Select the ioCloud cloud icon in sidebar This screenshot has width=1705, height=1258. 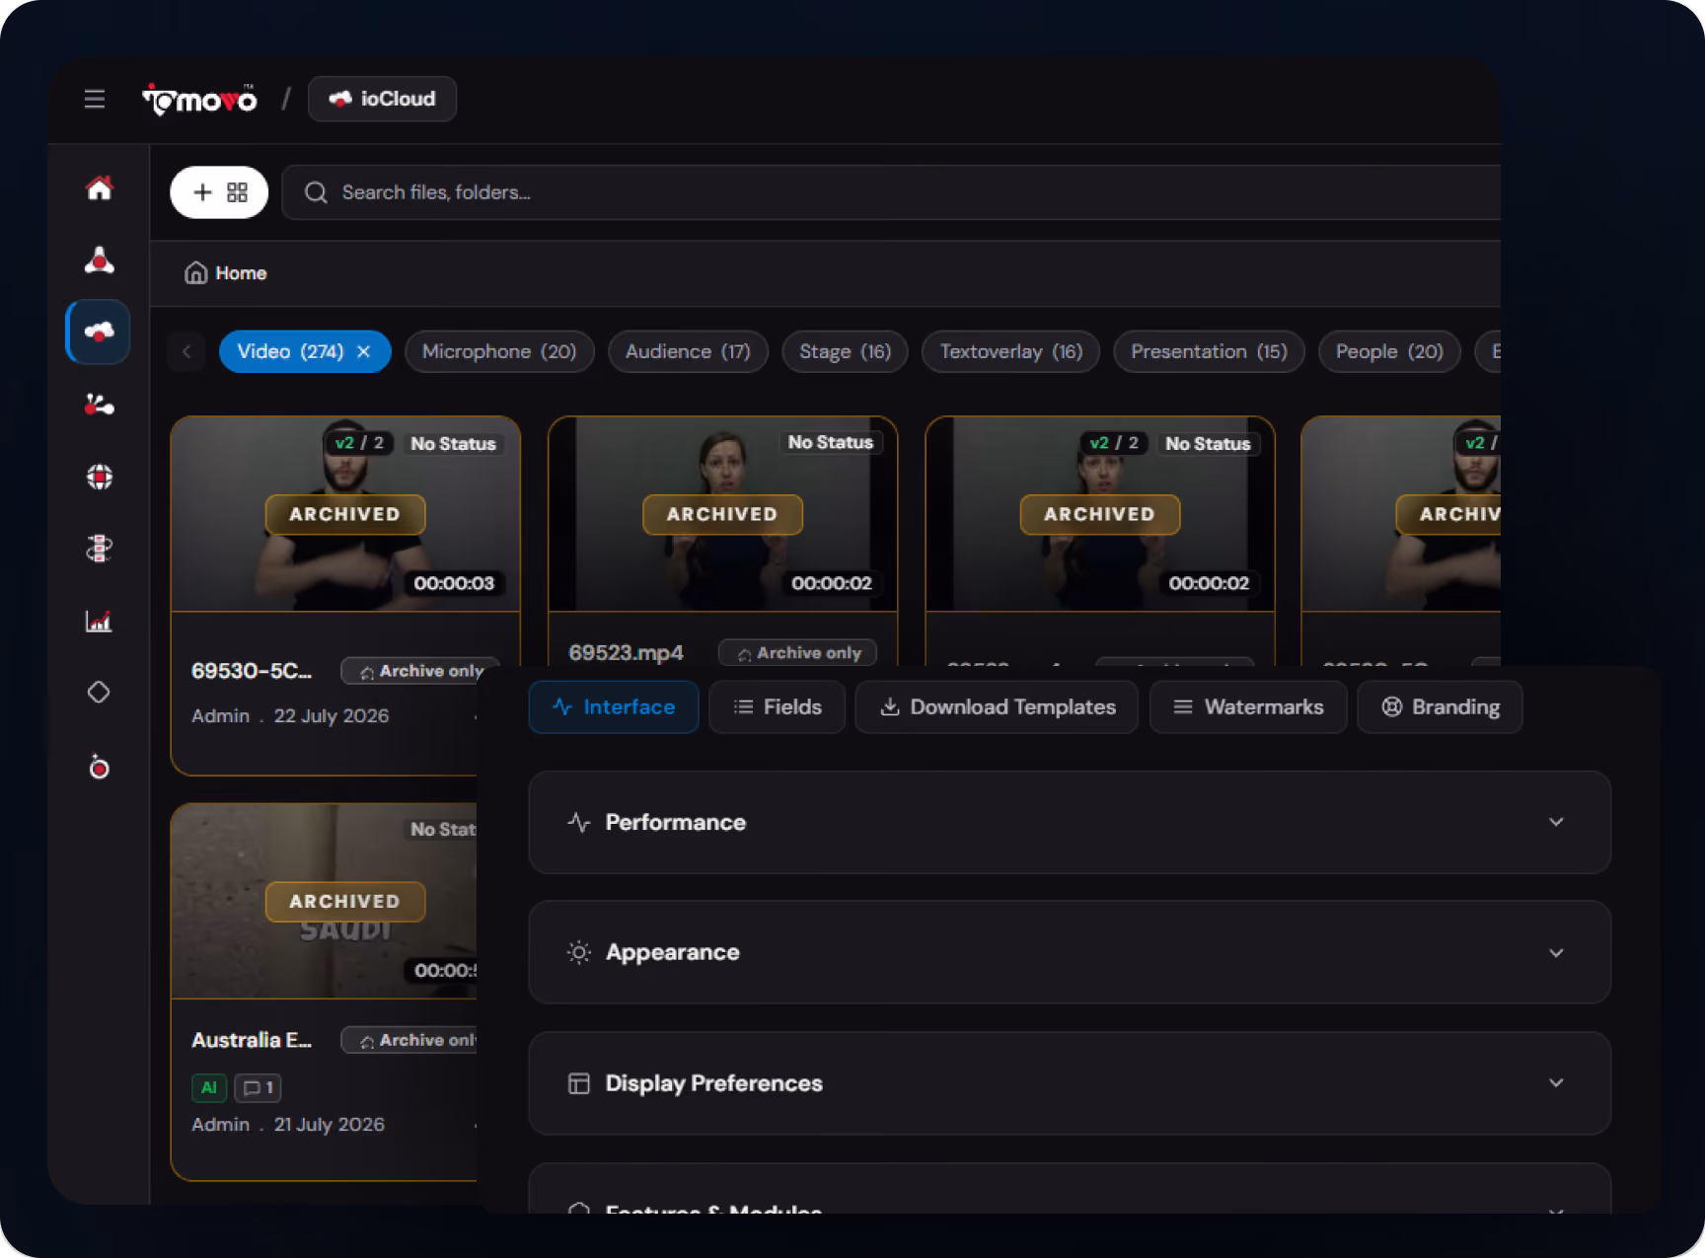coord(99,332)
